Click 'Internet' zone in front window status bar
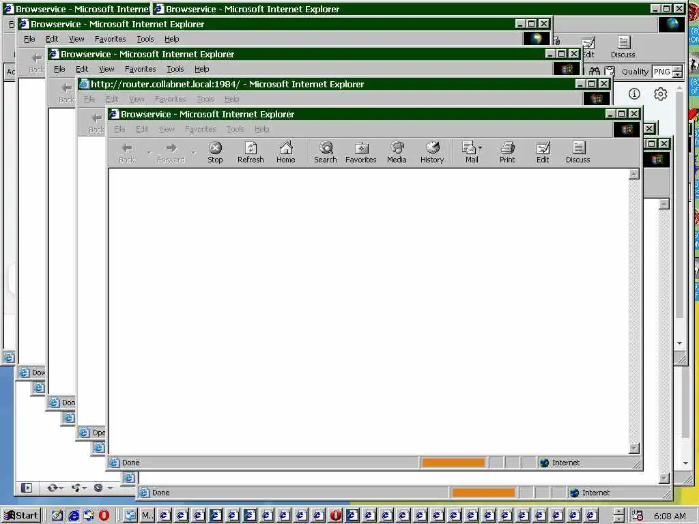The image size is (699, 524). pyautogui.click(x=566, y=463)
